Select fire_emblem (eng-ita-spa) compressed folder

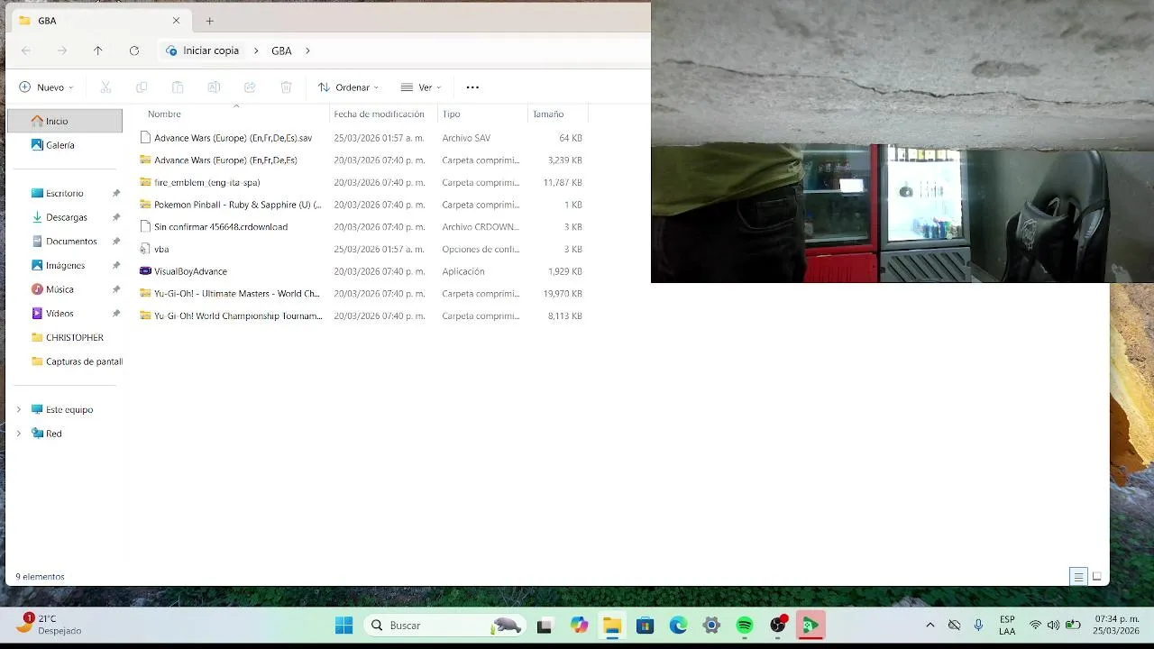pyautogui.click(x=206, y=182)
